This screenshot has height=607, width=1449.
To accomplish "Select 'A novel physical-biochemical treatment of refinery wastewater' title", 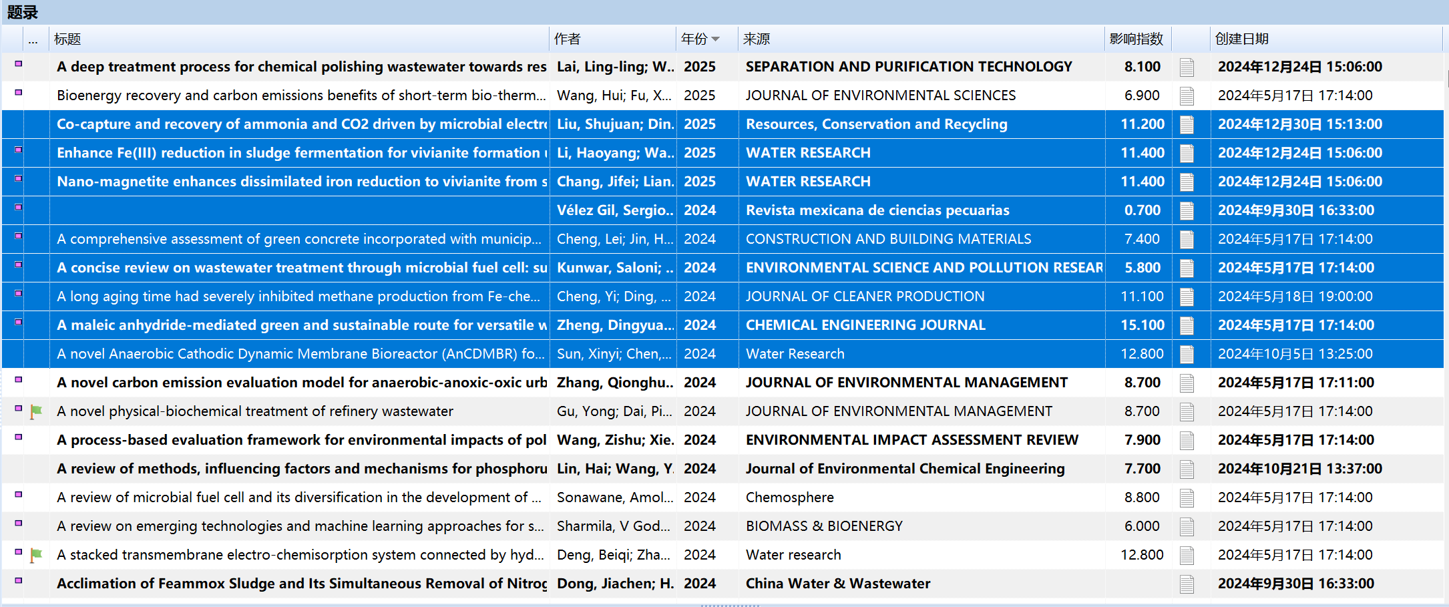I will tap(255, 411).
